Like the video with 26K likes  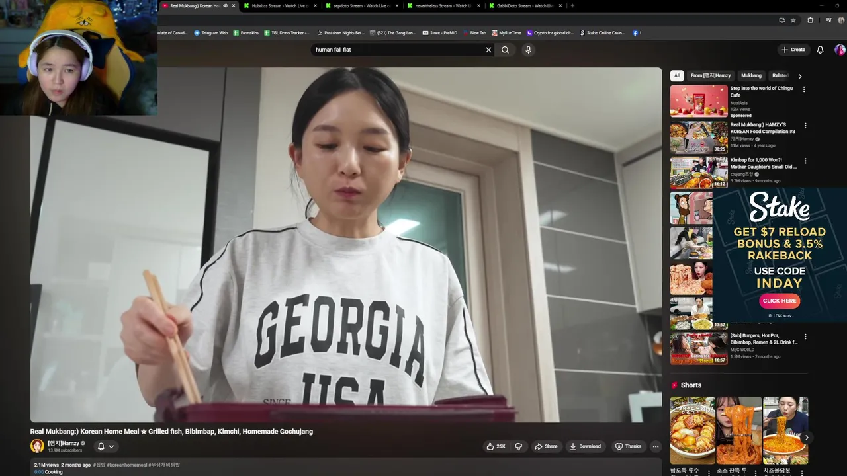click(x=496, y=446)
